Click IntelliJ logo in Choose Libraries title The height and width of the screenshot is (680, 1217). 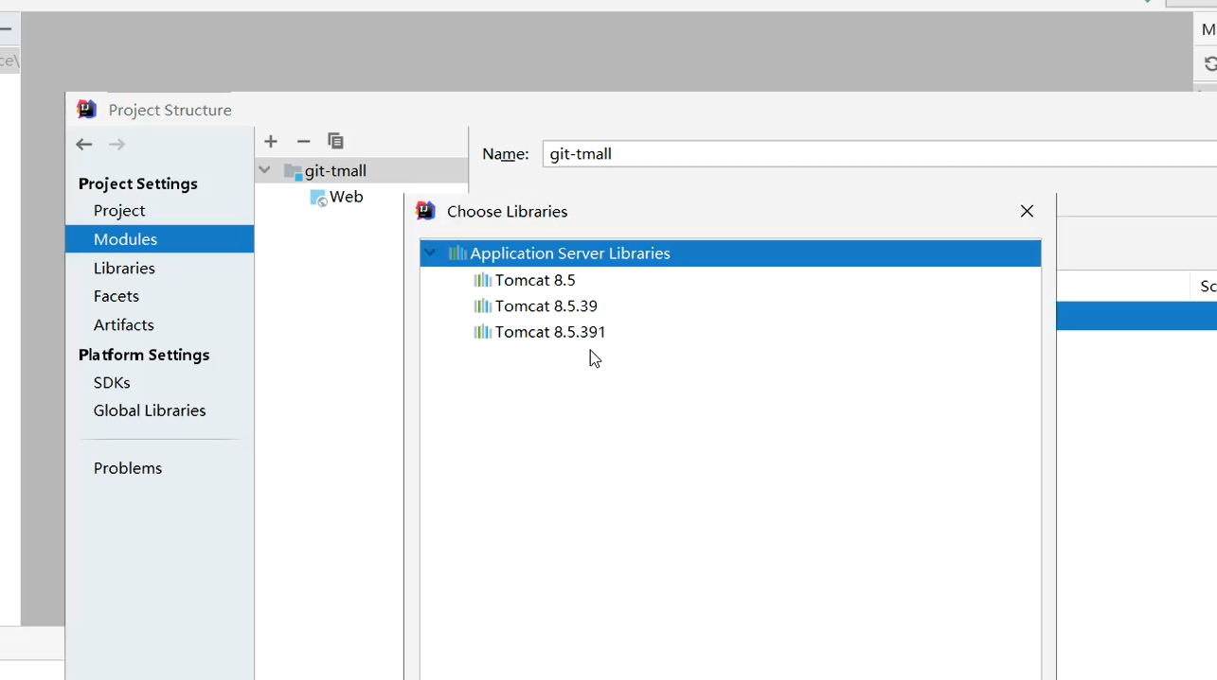click(x=425, y=211)
